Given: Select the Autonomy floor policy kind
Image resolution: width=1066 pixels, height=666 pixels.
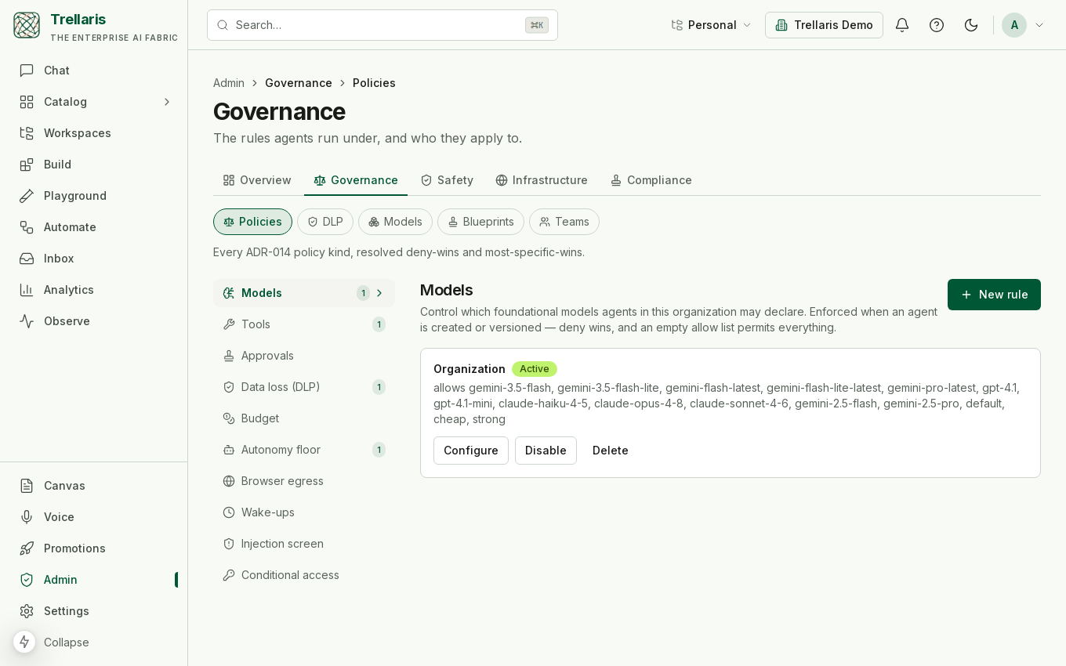Looking at the screenshot, I should point(304,450).
